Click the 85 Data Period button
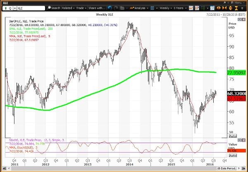Screen dimensions: 248x172 coord(227,168)
